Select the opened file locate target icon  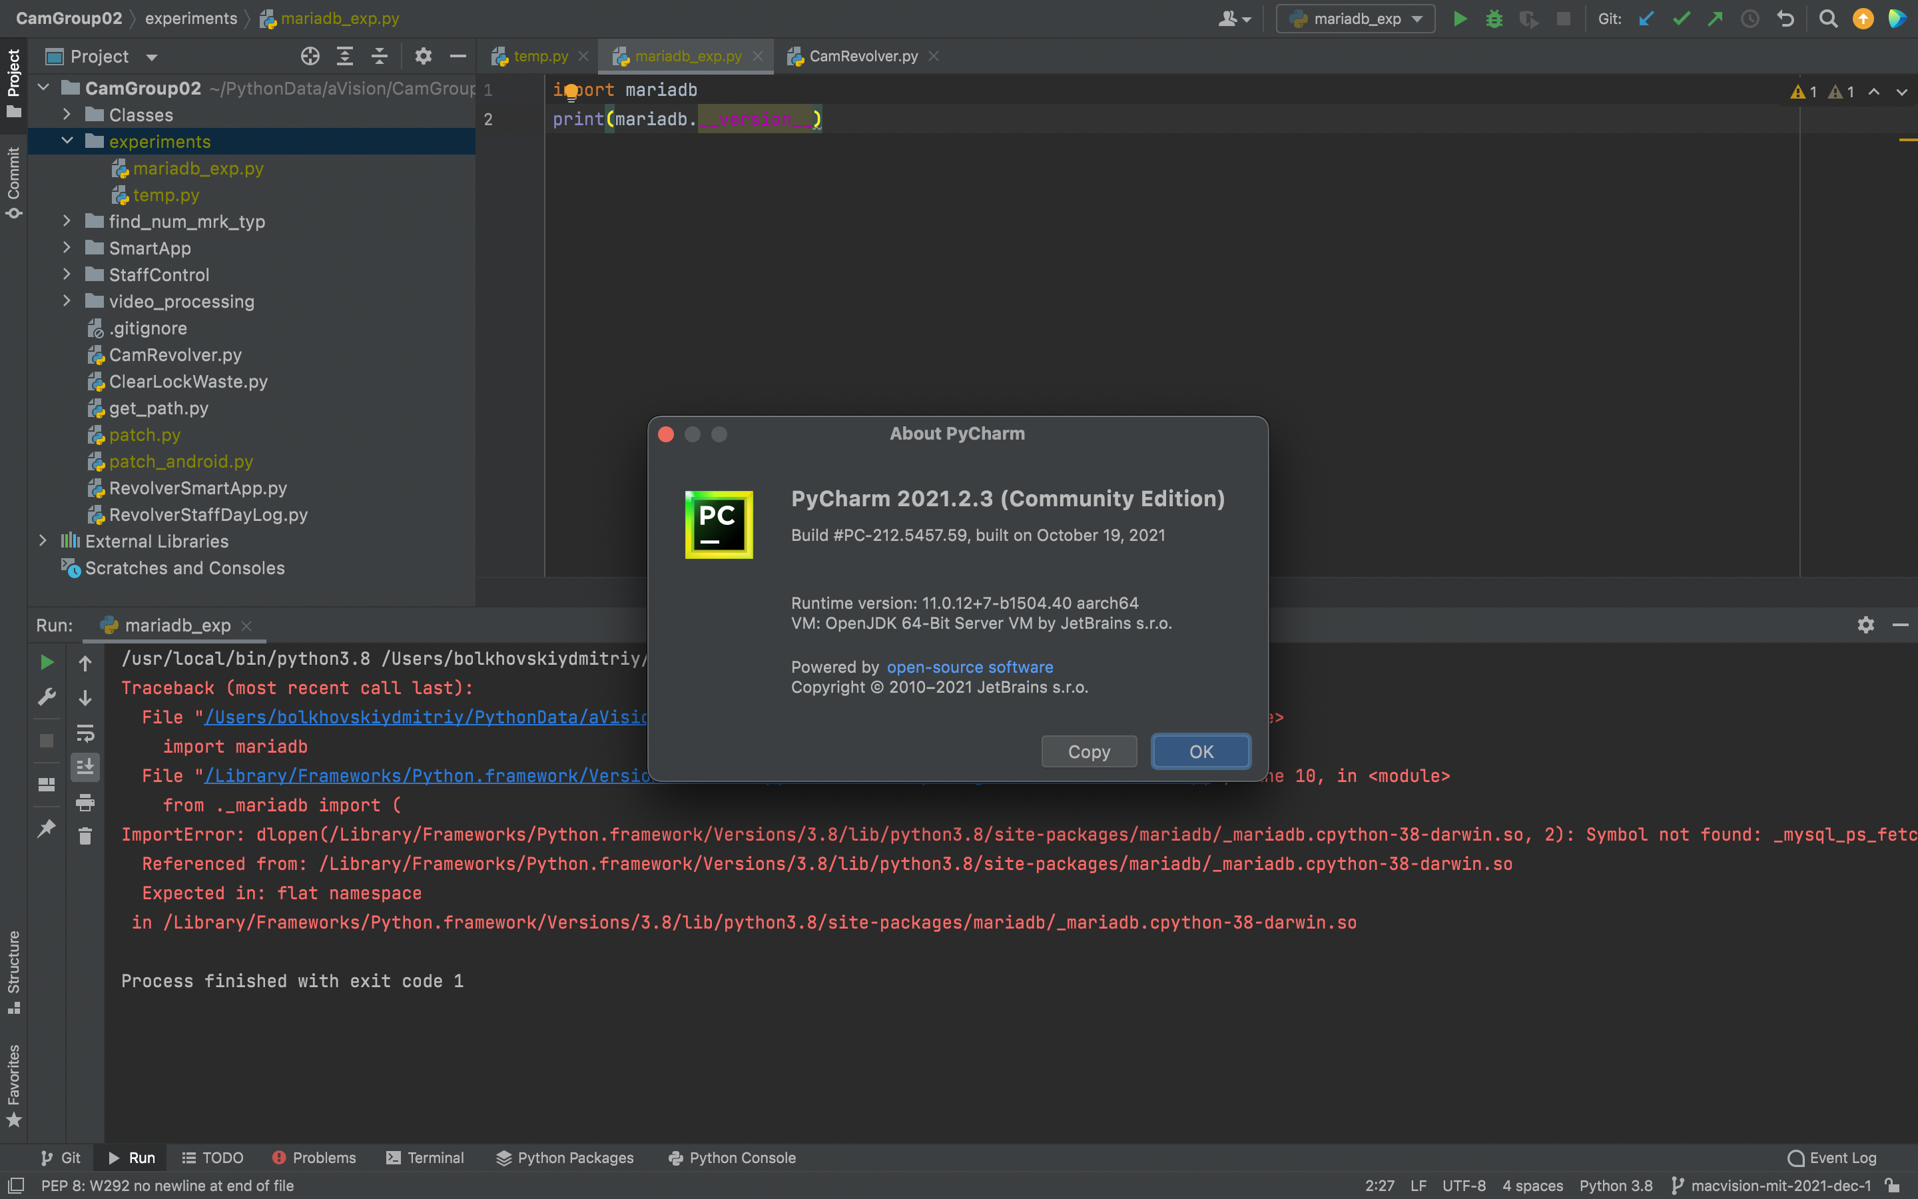coord(310,57)
